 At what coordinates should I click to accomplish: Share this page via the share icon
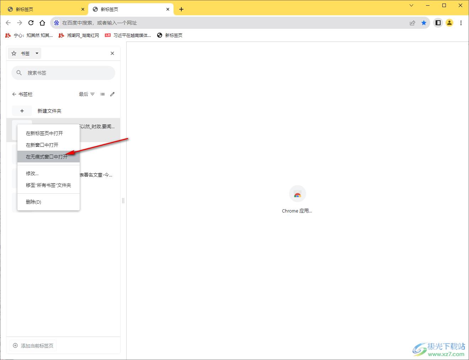click(412, 23)
